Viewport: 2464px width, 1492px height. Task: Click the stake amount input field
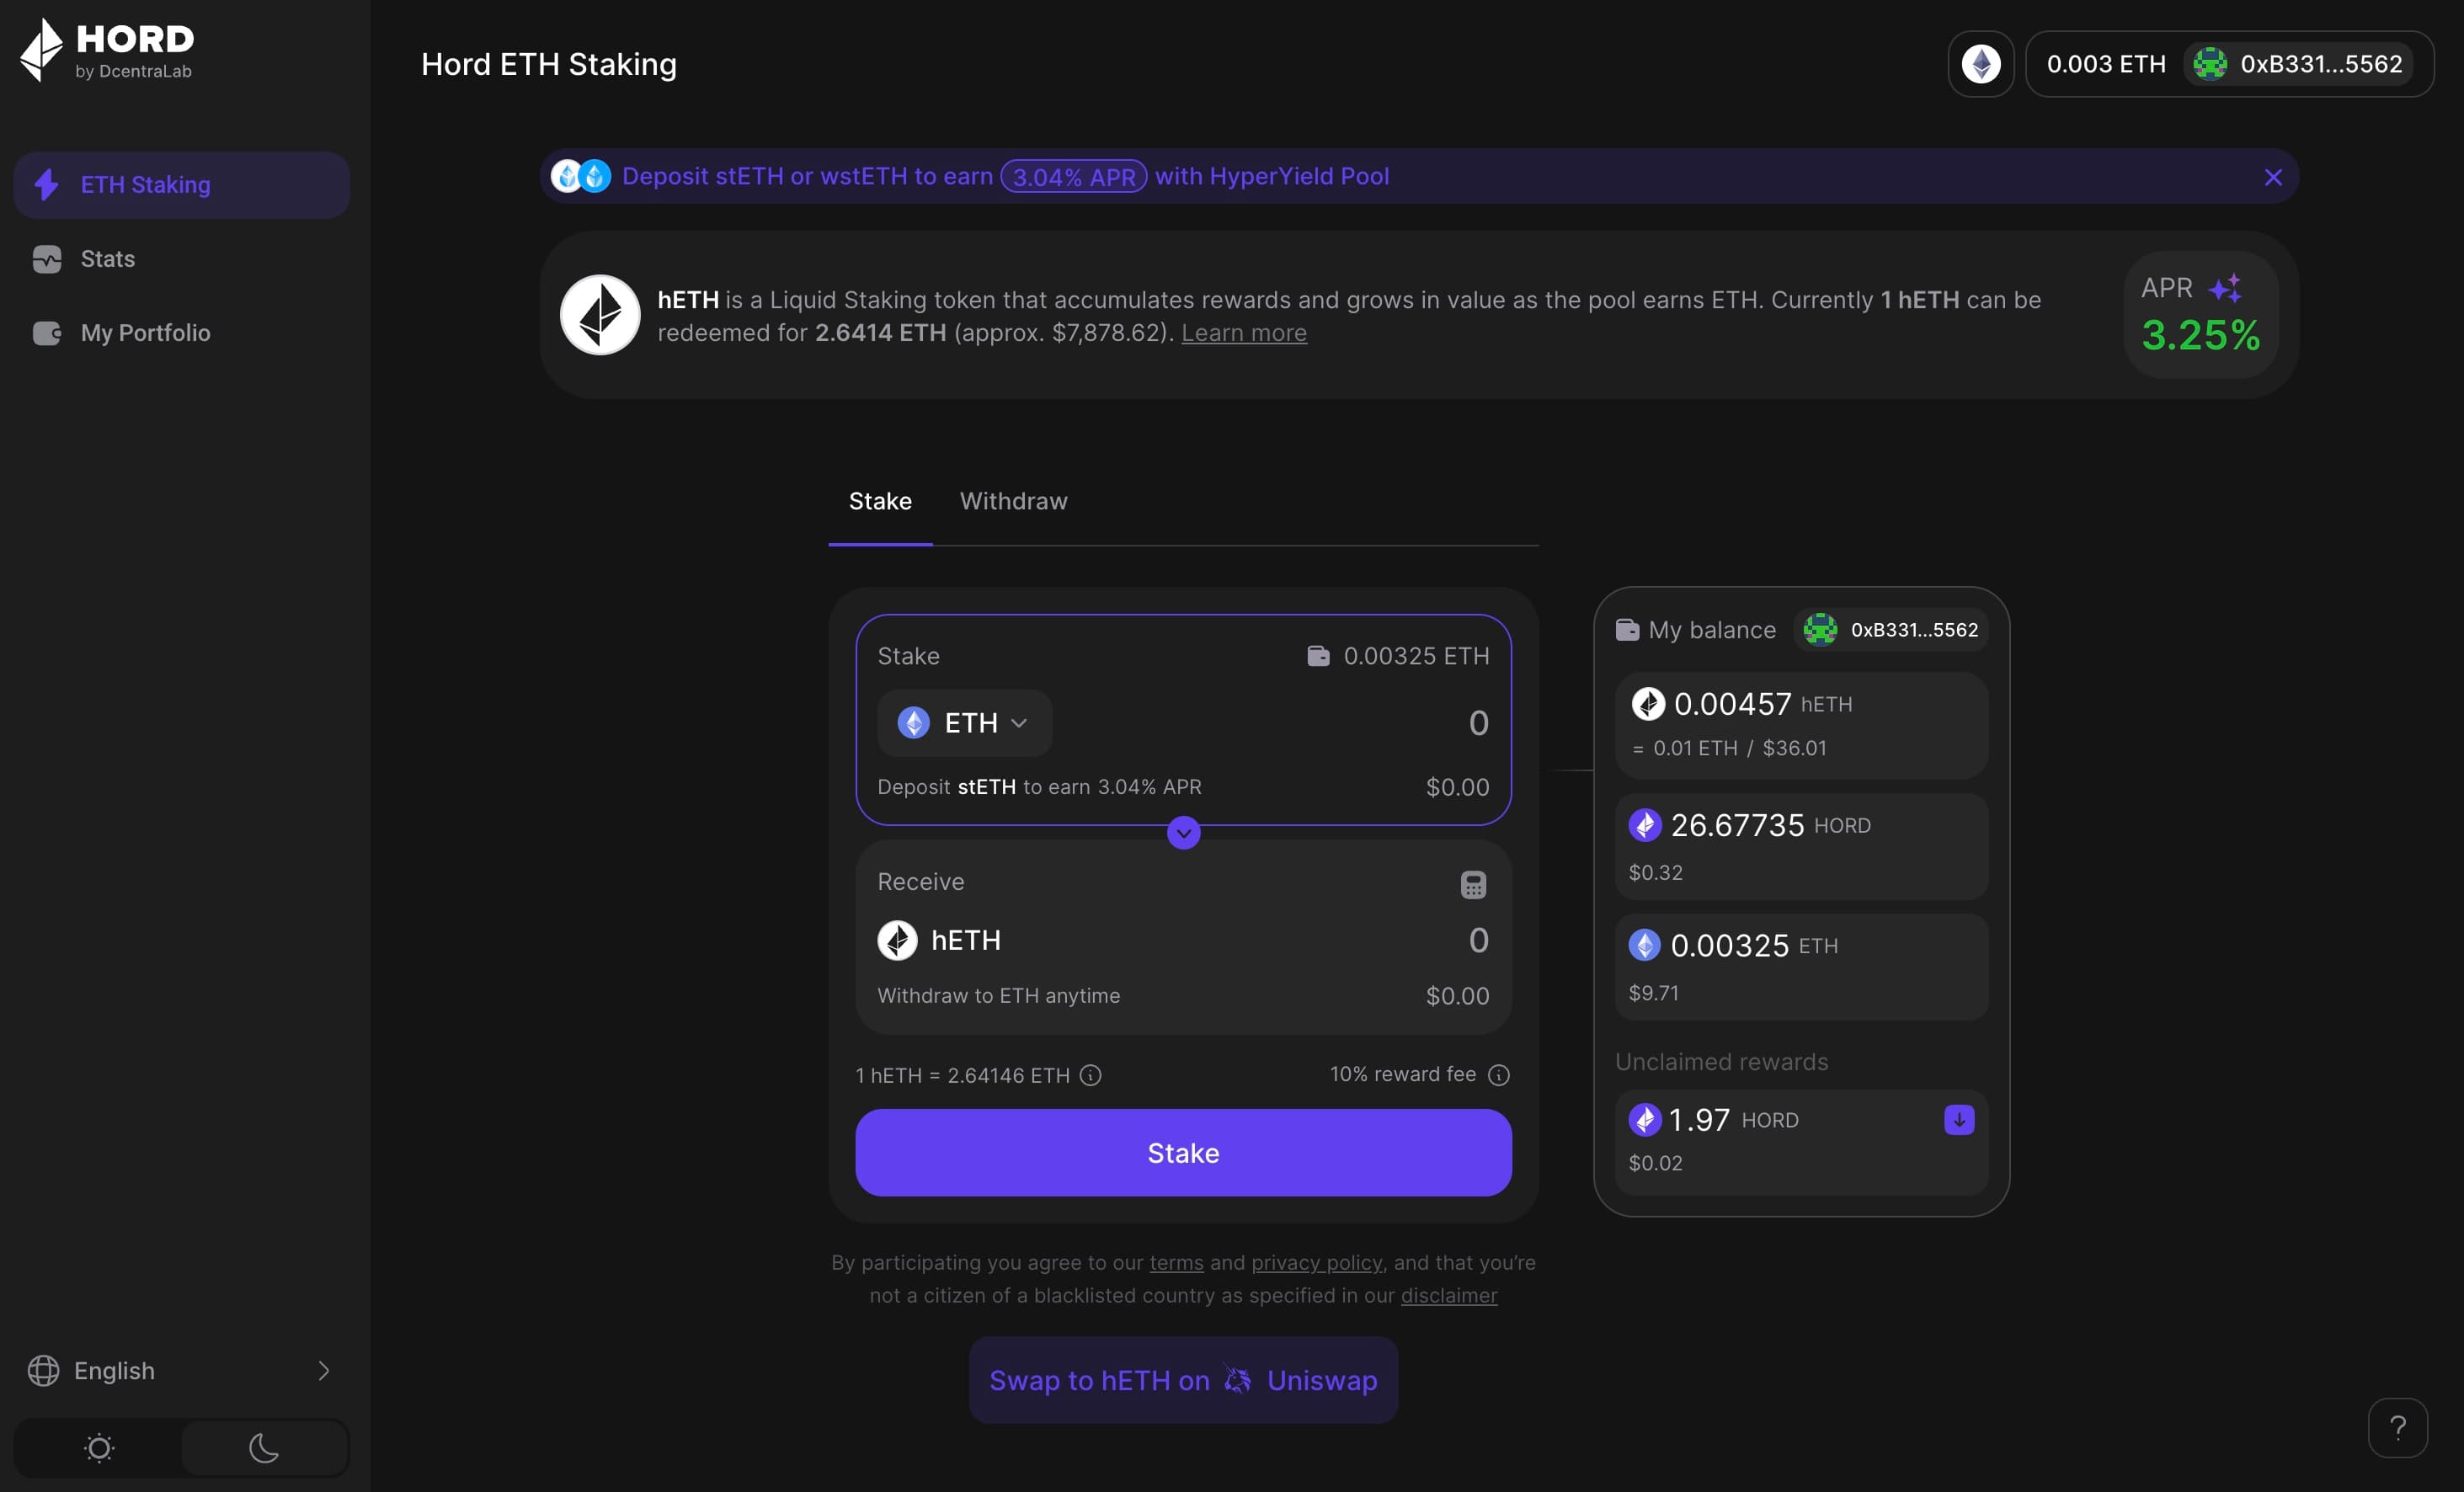pos(1300,723)
